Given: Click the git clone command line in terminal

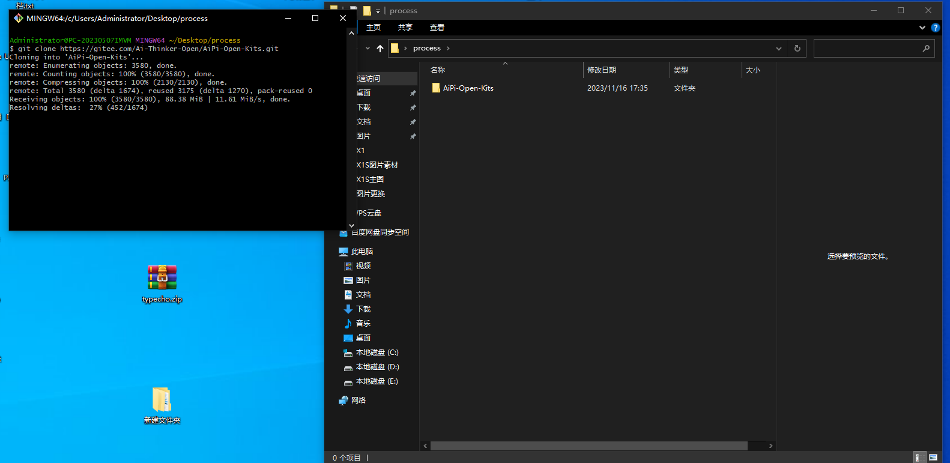Looking at the screenshot, I should pyautogui.click(x=144, y=49).
